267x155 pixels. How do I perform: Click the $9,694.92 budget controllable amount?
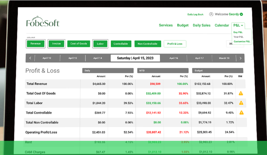pyautogui.click(x=205, y=113)
